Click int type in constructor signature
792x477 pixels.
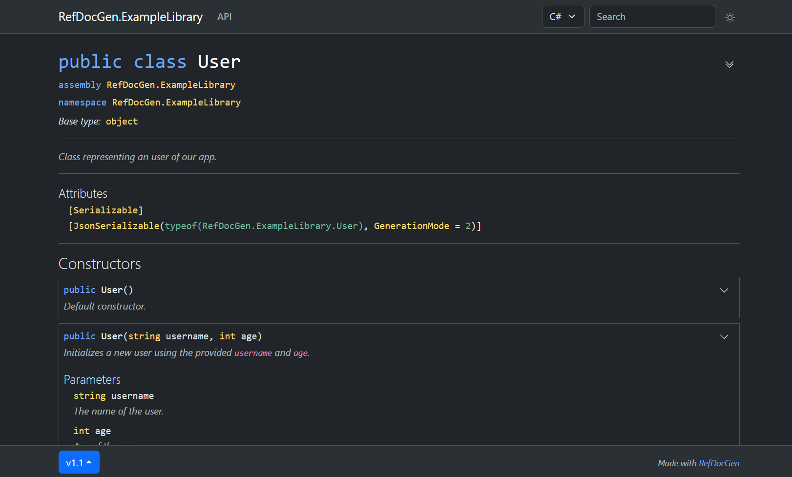tap(227, 336)
